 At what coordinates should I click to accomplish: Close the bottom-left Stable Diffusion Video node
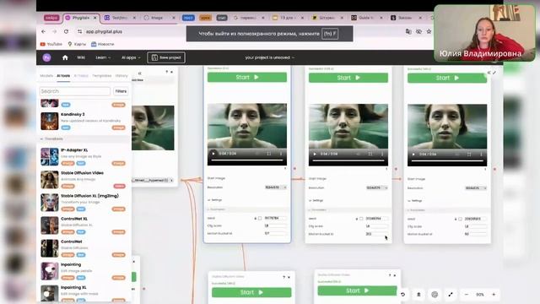tap(289, 277)
